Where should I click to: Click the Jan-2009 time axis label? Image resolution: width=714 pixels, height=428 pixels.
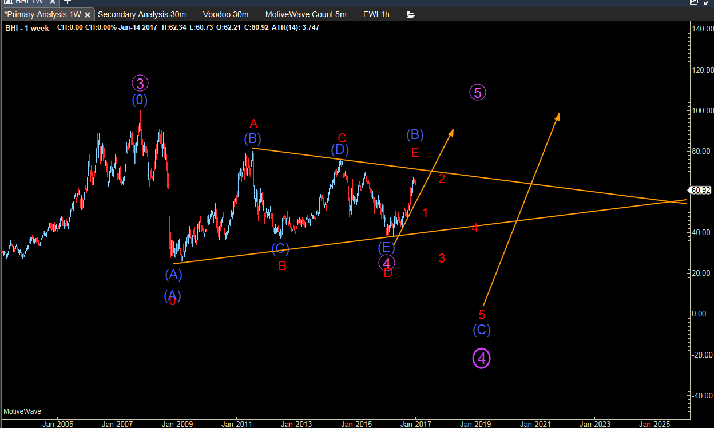176,424
